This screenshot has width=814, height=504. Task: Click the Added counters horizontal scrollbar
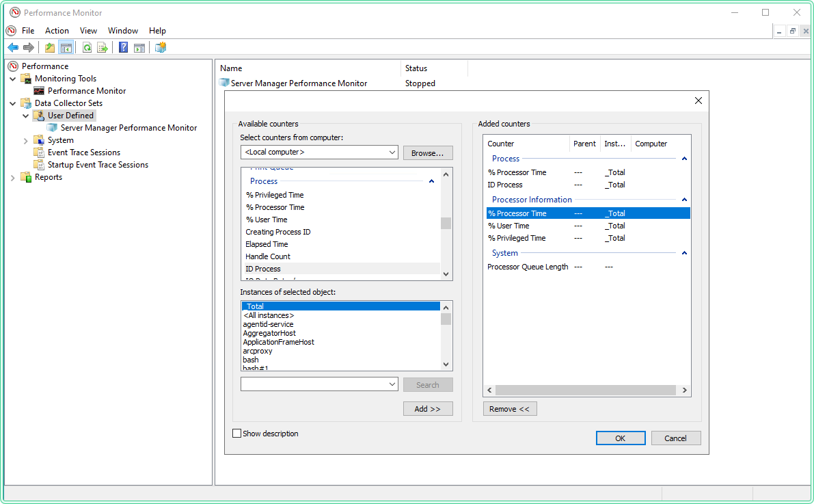pyautogui.click(x=586, y=390)
